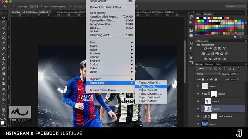Select the Pen tool

tap(3, 89)
